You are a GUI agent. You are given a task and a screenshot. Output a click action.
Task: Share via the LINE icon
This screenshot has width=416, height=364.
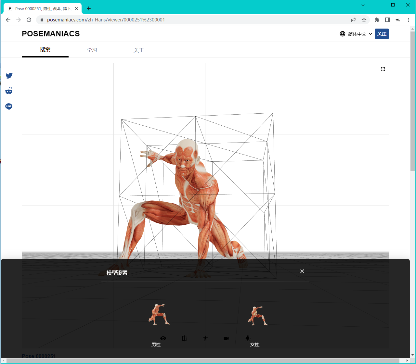[9, 107]
